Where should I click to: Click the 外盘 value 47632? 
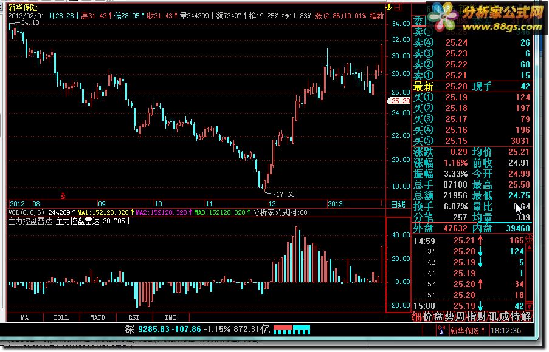[455, 228]
